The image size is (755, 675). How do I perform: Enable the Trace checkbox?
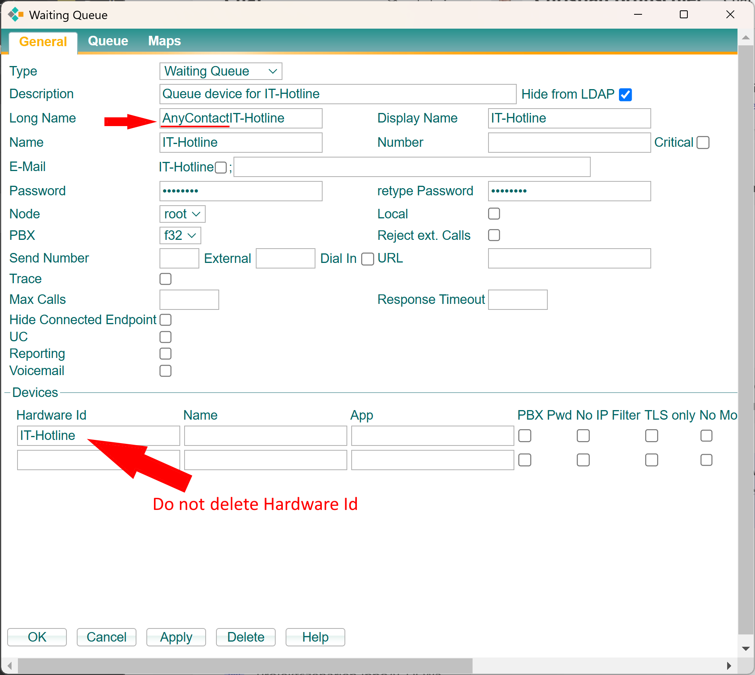pyautogui.click(x=165, y=279)
